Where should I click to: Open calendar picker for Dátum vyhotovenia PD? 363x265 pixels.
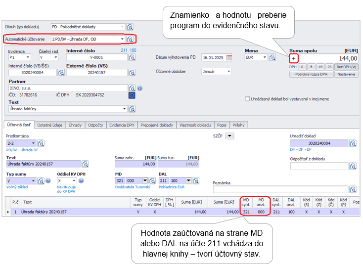(x=229, y=57)
